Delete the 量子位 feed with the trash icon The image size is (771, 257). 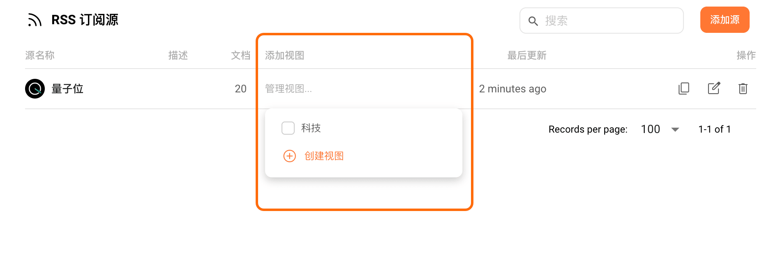click(x=743, y=88)
